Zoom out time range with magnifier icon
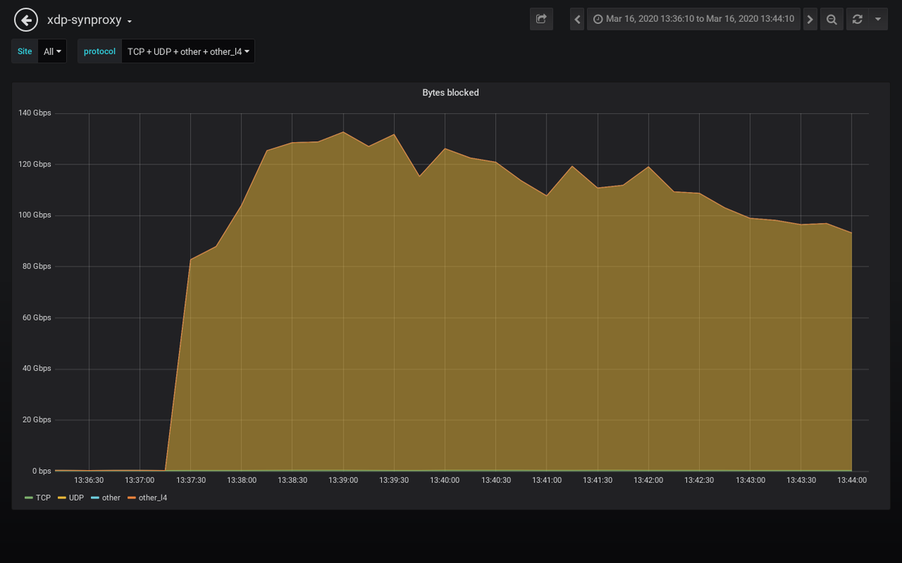The height and width of the screenshot is (563, 902). [x=831, y=20]
